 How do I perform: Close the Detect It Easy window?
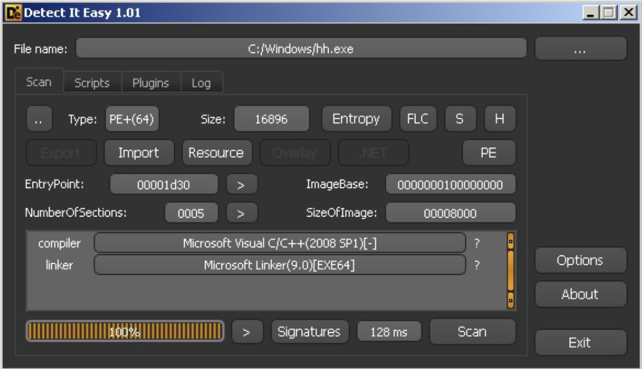tap(629, 13)
